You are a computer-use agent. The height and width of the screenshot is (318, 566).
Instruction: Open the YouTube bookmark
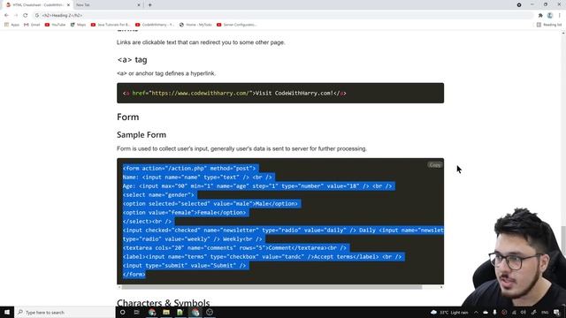click(x=55, y=25)
